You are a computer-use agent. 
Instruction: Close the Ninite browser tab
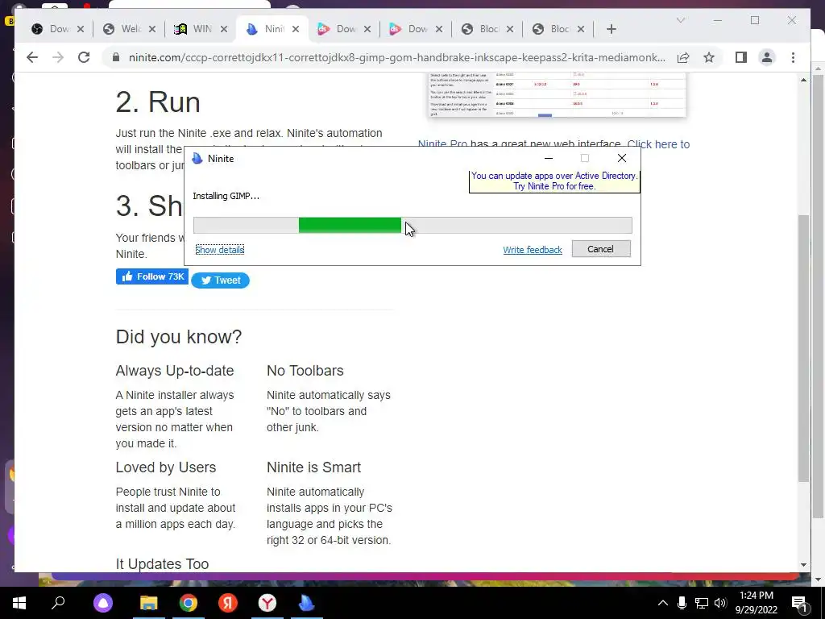(296, 29)
